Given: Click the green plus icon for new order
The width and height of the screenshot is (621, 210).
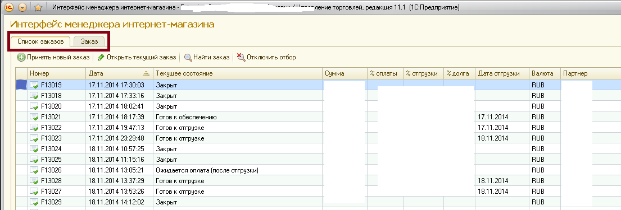Looking at the screenshot, I should coord(21,57).
